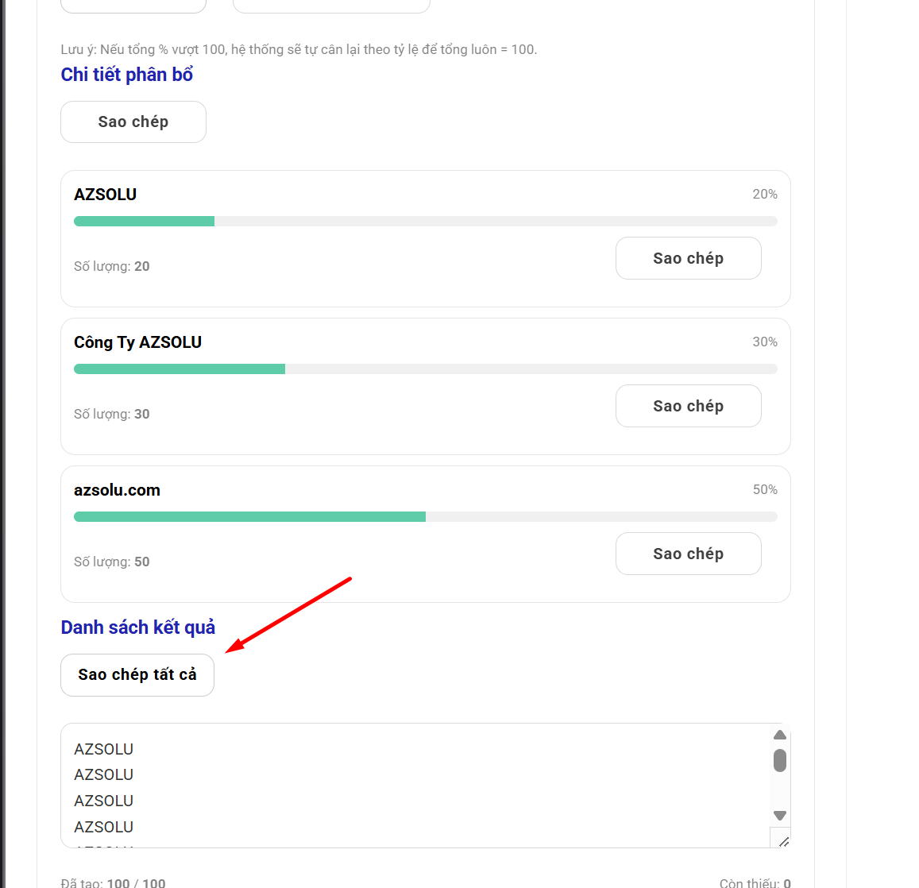The image size is (919, 888).
Task: Click Số lượng: 20 text
Action: 112,267
